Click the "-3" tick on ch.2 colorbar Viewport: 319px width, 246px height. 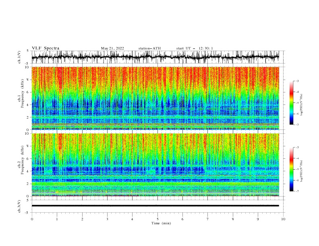[x=297, y=148]
